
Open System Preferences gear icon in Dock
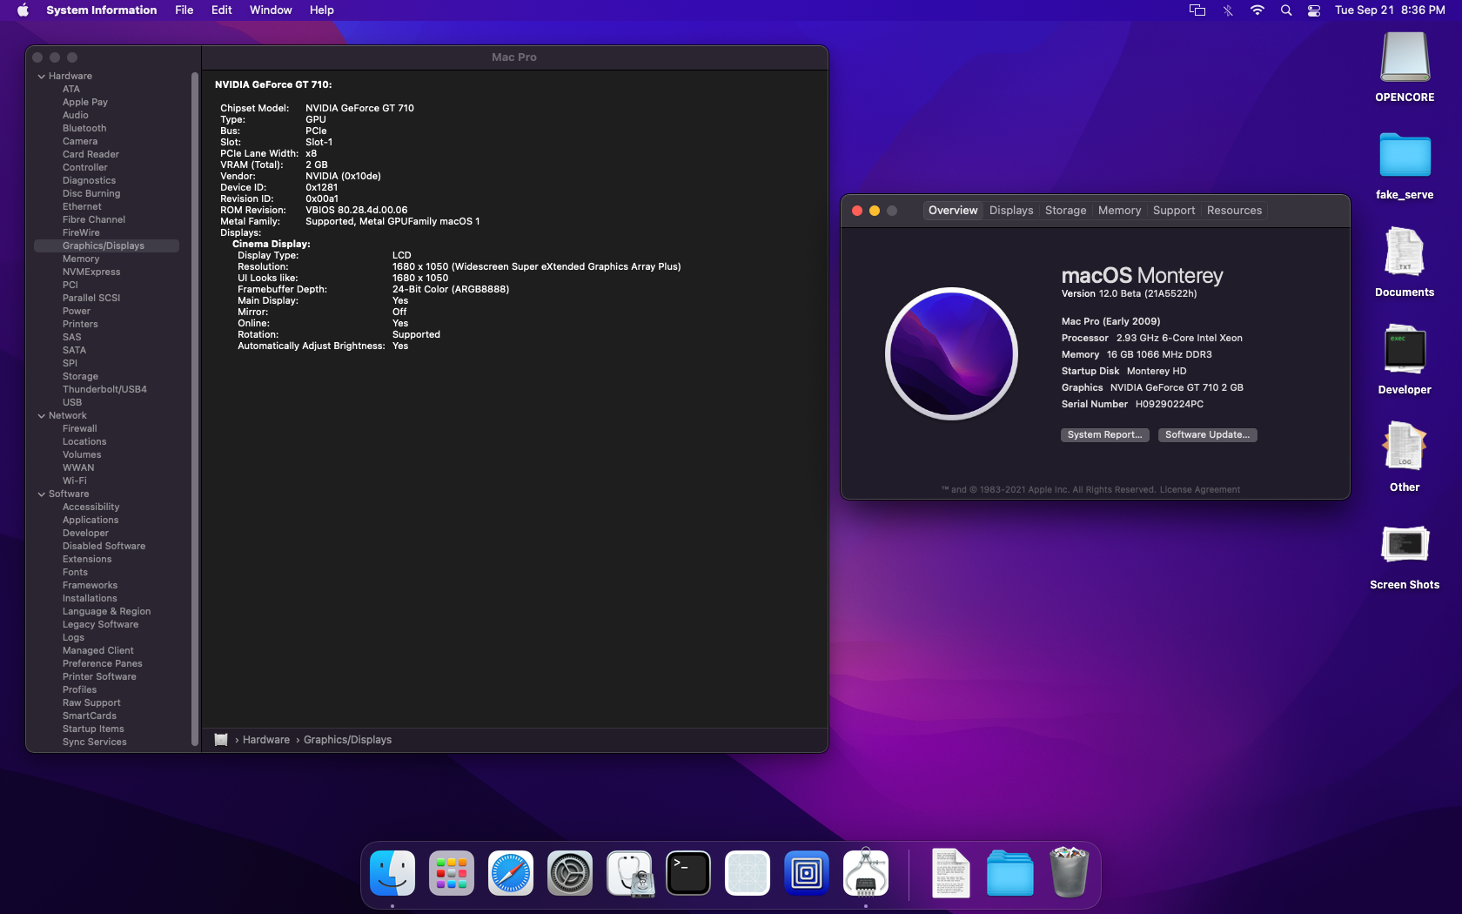tap(570, 873)
